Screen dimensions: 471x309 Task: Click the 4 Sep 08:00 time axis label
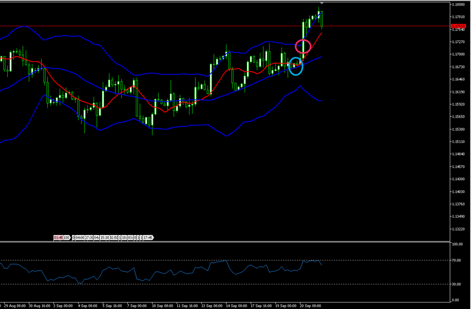(88, 306)
